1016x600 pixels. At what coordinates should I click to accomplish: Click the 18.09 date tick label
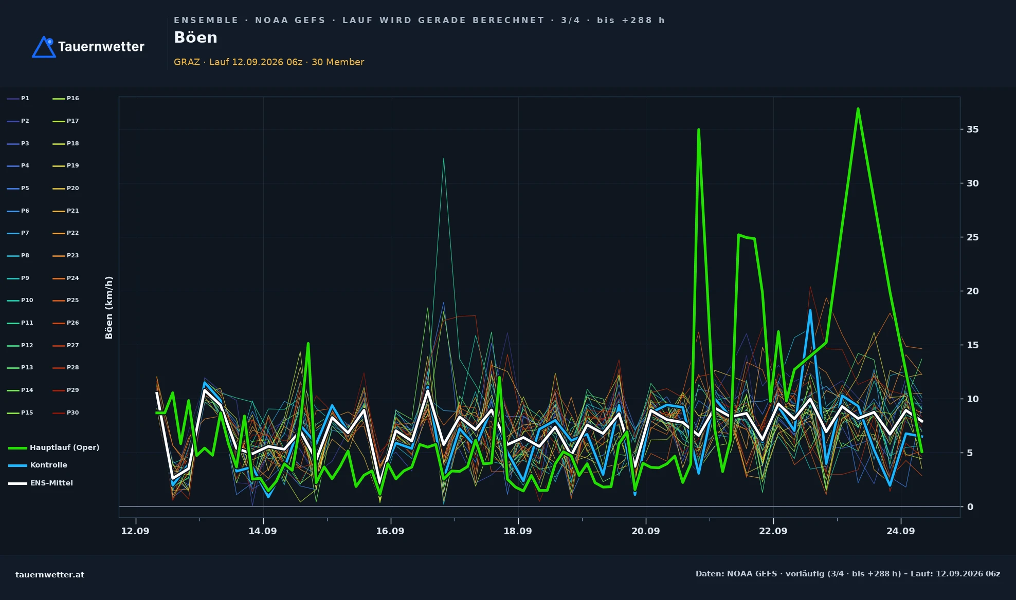pyautogui.click(x=518, y=531)
